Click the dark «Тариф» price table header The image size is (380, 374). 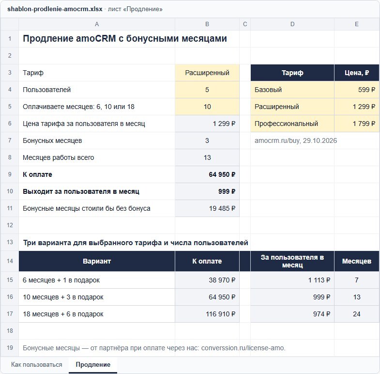[x=292, y=73]
